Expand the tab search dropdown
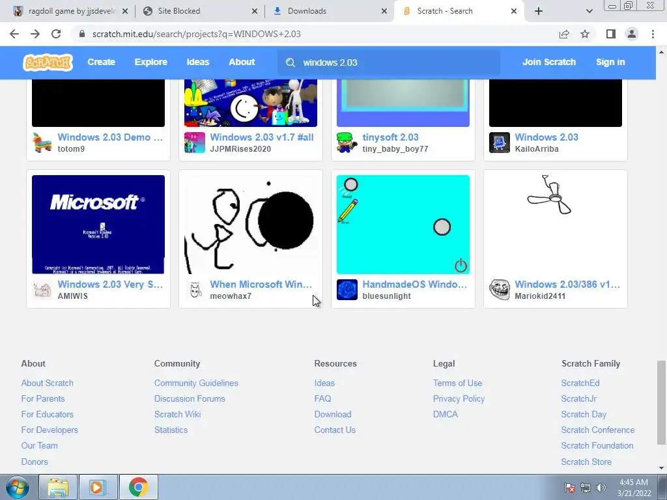 point(589,11)
